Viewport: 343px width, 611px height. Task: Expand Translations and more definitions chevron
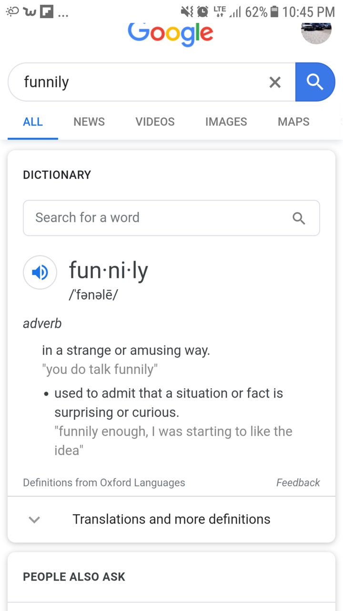click(x=34, y=519)
